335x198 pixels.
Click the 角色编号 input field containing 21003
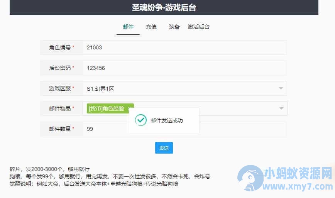[185, 47]
